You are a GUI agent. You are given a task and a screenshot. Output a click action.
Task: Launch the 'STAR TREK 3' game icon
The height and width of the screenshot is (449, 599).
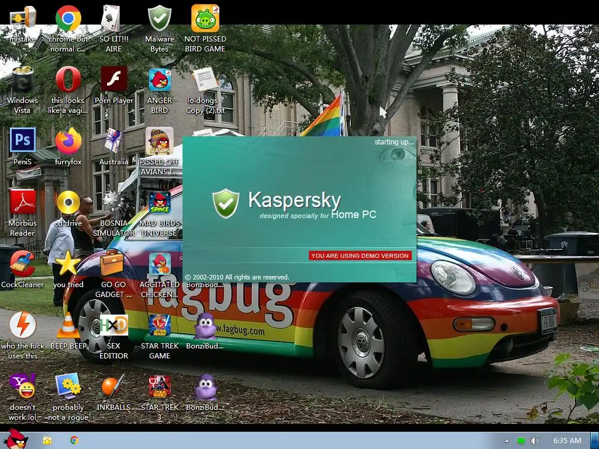pyautogui.click(x=159, y=386)
